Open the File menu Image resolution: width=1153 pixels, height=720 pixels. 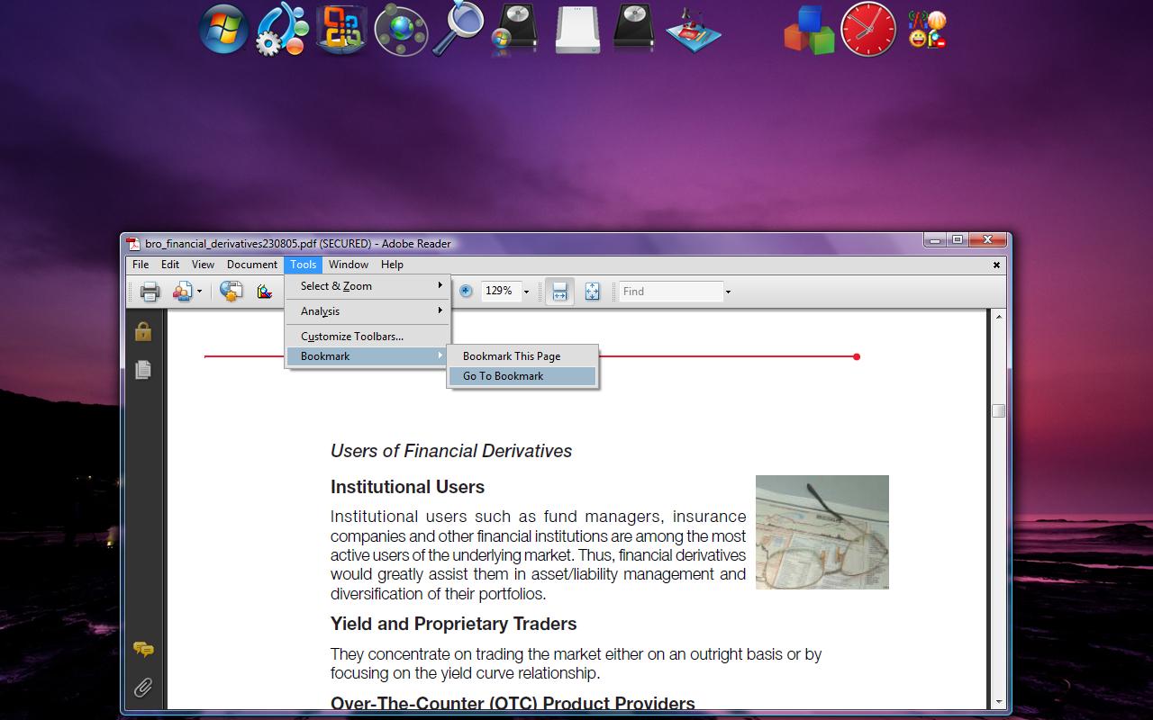[x=141, y=265]
